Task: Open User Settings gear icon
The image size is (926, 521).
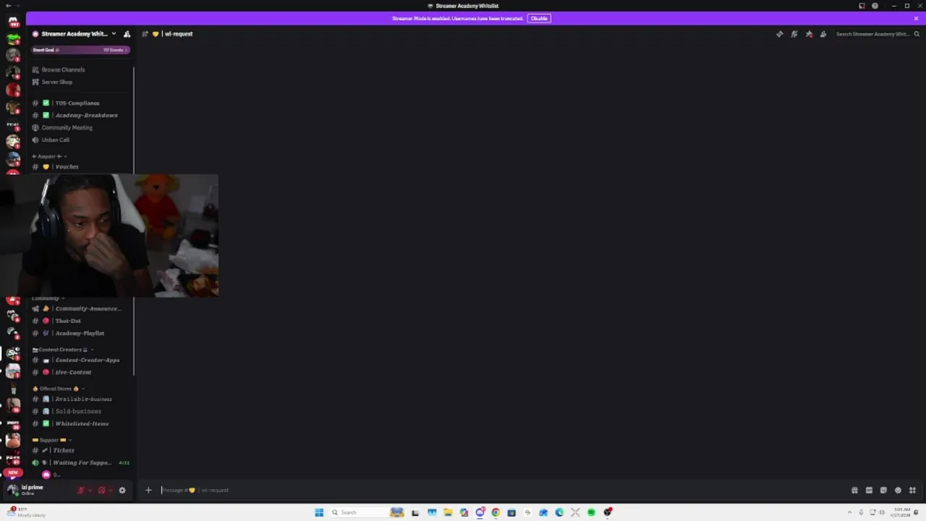Action: (122, 491)
